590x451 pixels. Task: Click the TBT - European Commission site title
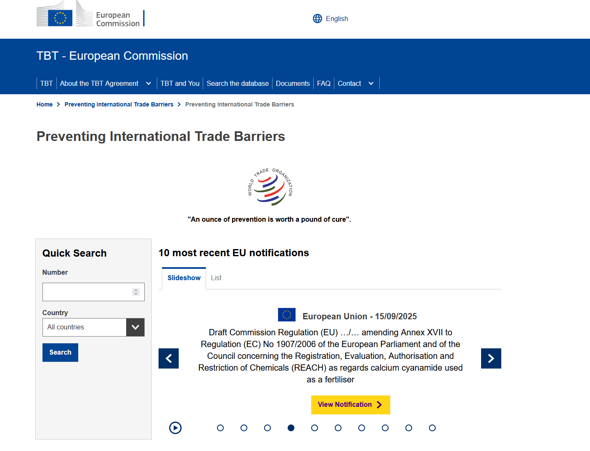pos(112,56)
